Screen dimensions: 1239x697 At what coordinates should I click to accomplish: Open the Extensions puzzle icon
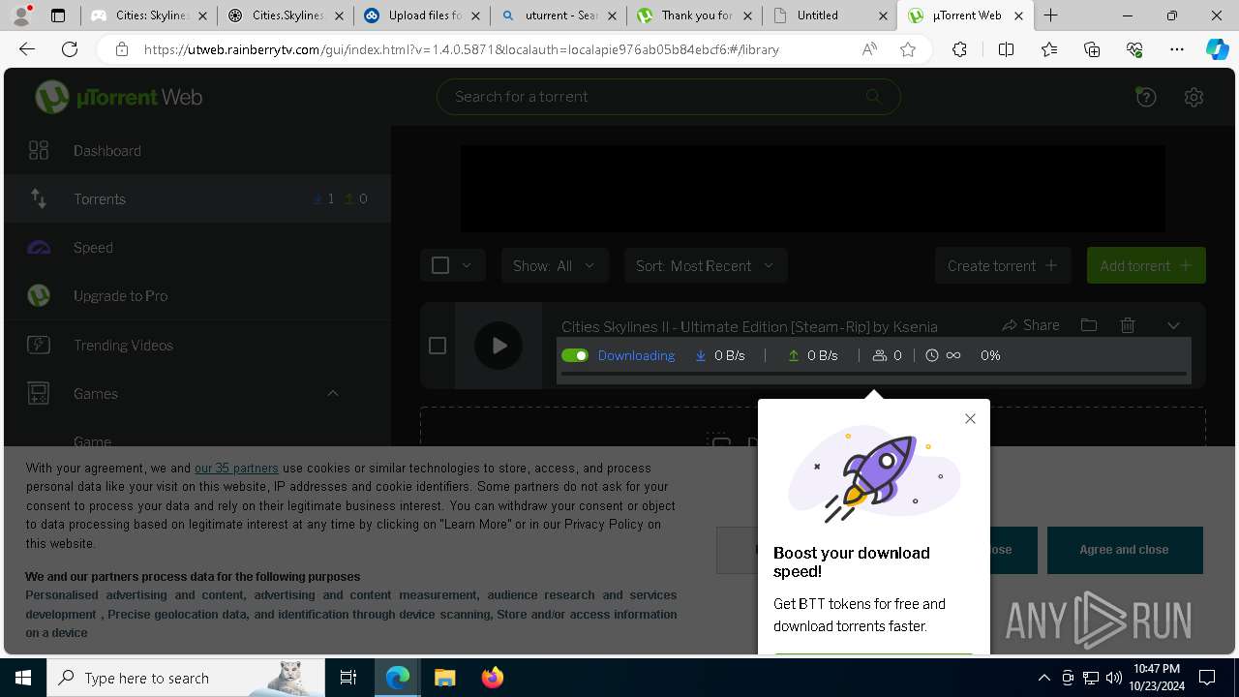click(x=959, y=49)
